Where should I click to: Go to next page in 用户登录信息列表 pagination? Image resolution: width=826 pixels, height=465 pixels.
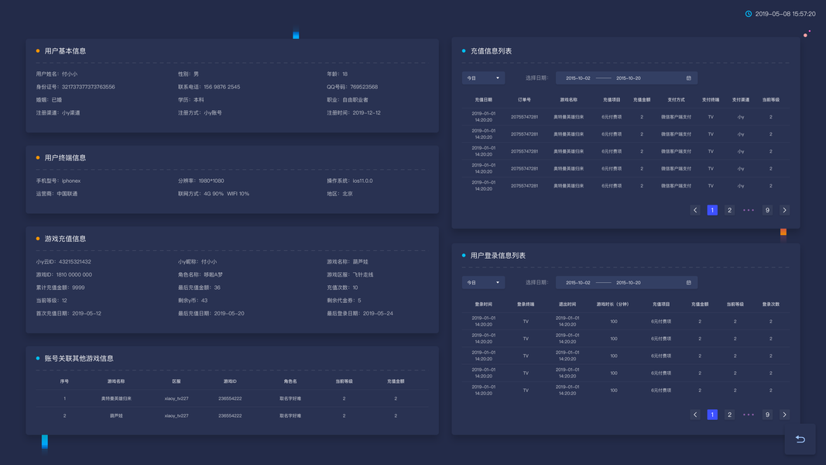[784, 415]
